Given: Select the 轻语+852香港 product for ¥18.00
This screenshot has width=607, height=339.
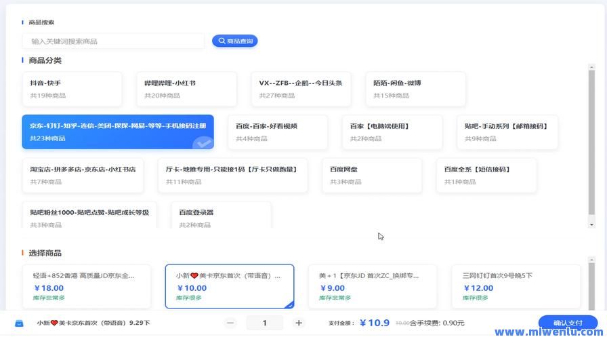Looking at the screenshot, I should click(87, 286).
